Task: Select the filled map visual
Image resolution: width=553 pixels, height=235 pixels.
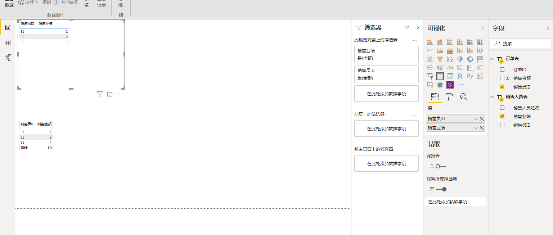Action: click(x=440, y=67)
